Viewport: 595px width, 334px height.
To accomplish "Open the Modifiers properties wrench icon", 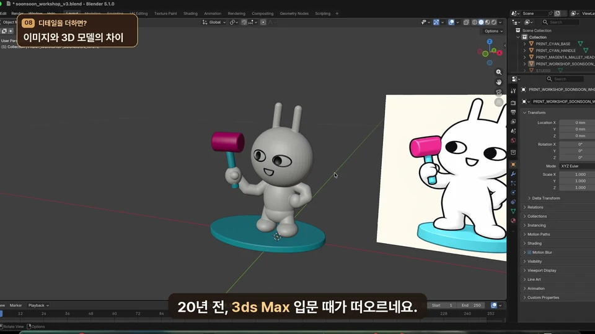I will click(x=513, y=174).
